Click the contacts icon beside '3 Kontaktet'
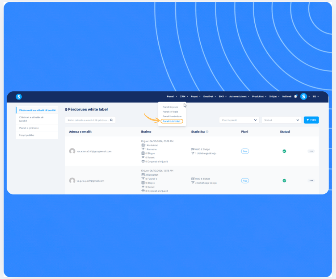The image size is (336, 279). [x=143, y=175]
